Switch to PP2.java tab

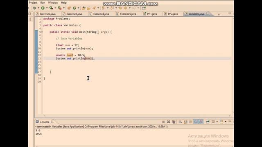(x=173, y=14)
